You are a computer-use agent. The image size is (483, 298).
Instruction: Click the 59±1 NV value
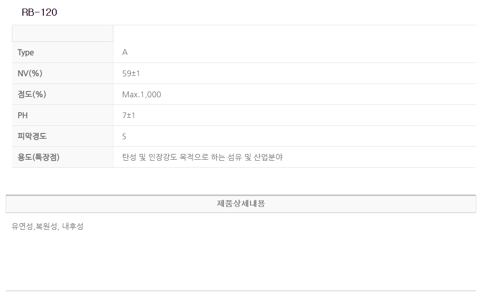pos(131,73)
